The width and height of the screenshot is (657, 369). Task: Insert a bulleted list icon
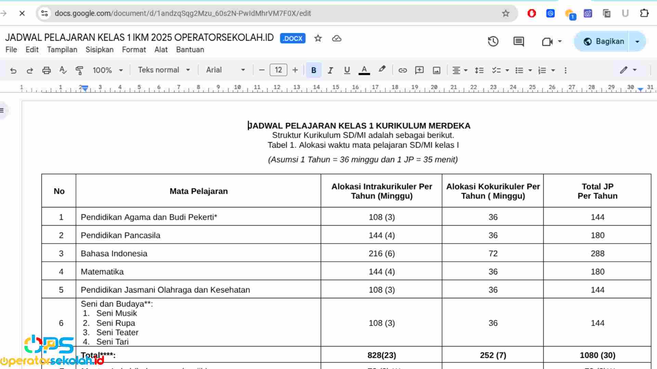pyautogui.click(x=519, y=70)
